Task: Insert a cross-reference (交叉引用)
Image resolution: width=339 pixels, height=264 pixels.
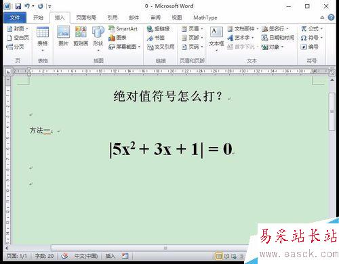Action: [161, 47]
